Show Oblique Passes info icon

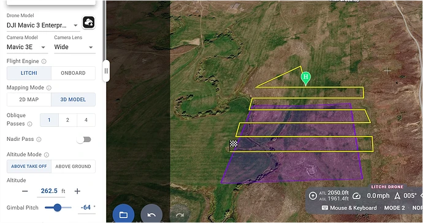coord(29,124)
